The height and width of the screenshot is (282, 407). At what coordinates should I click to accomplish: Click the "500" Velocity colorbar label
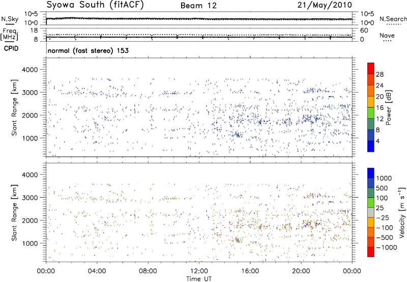point(382,188)
